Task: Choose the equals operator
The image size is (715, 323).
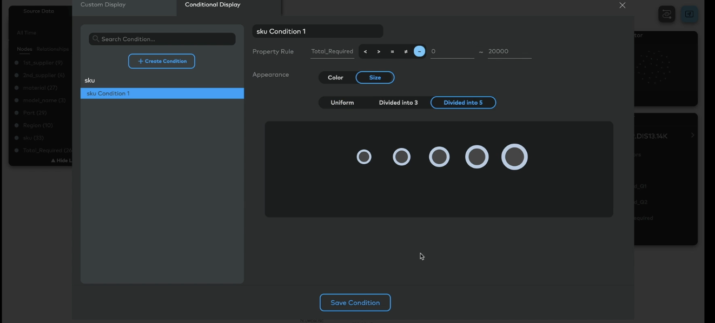Action: (x=392, y=51)
